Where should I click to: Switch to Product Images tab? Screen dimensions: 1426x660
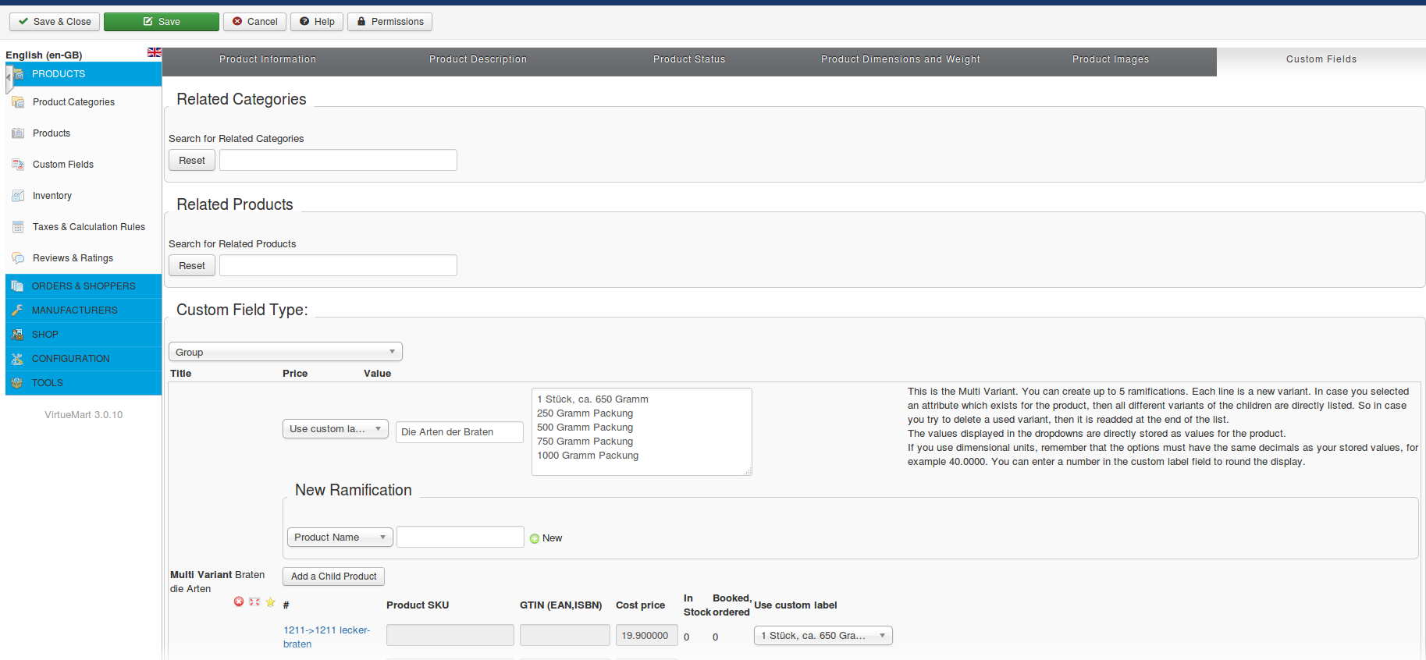coord(1110,59)
